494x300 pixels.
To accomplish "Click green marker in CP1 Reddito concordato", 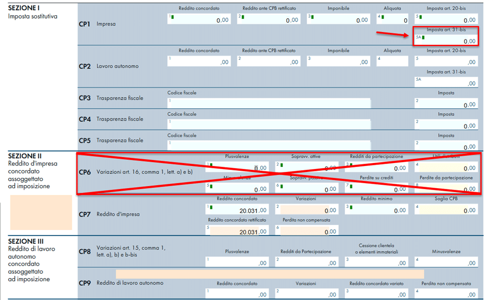I will coord(172,17).
